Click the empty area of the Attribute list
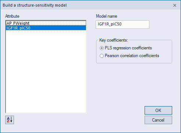The height and width of the screenshot is (133, 181). point(46,71)
